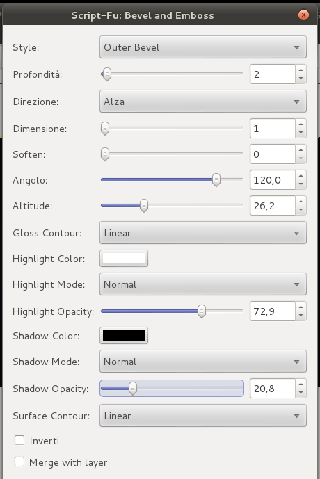This screenshot has width=320, height=479.
Task: Open the Shadow Mode dropdown
Action: (203, 362)
